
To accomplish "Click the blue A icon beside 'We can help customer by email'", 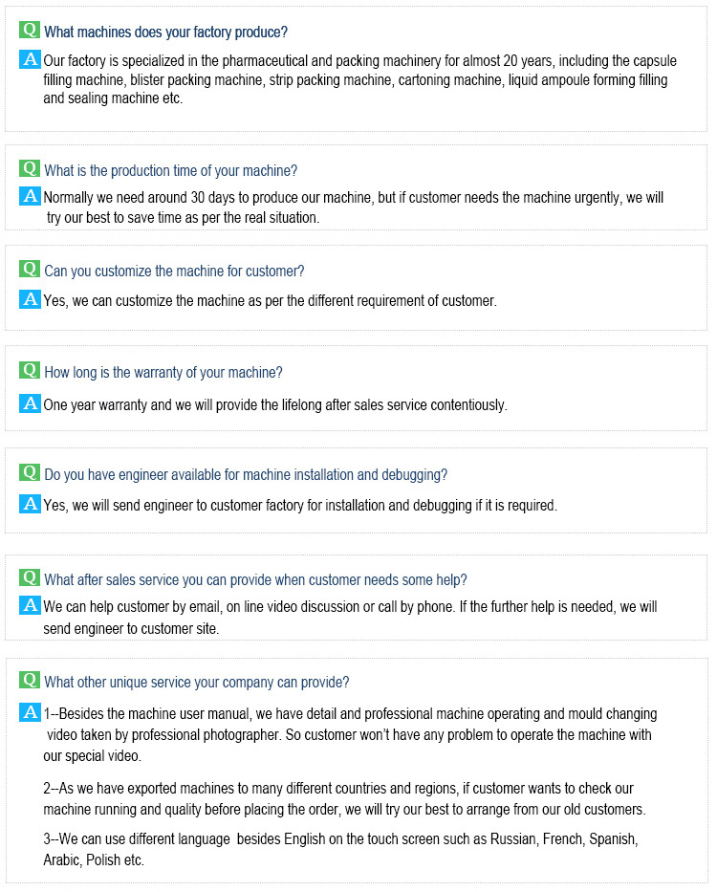I will pyautogui.click(x=30, y=605).
